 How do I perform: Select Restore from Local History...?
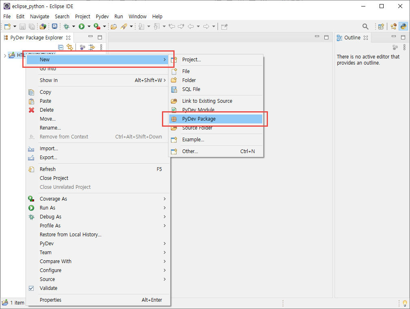point(98,234)
